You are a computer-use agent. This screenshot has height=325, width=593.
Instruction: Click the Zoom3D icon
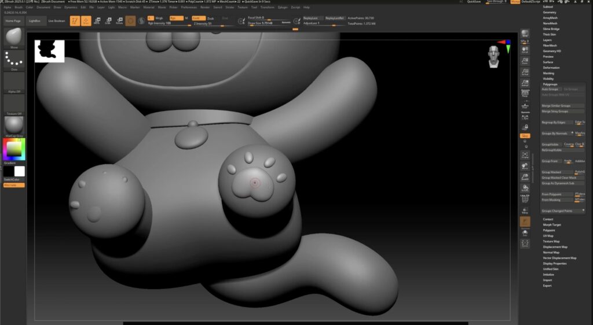pyautogui.click(x=525, y=178)
